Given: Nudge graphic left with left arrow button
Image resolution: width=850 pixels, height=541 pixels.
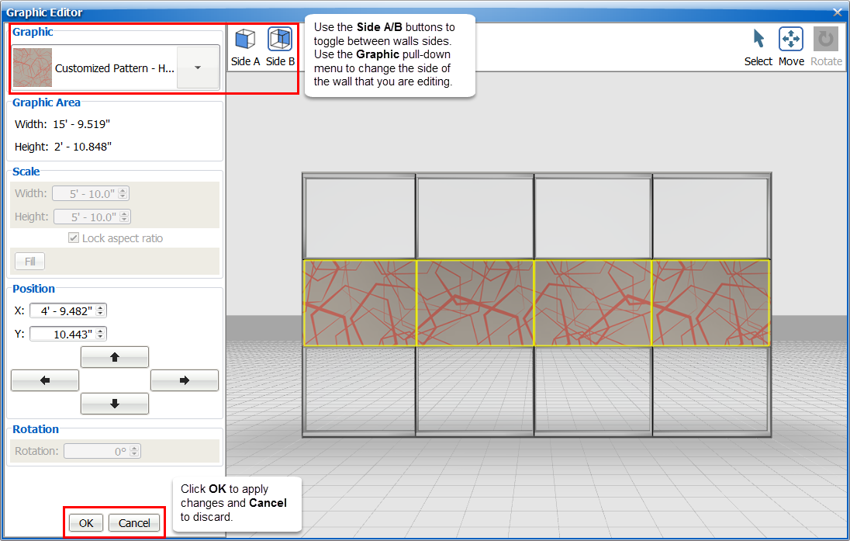Looking at the screenshot, I should 45,380.
